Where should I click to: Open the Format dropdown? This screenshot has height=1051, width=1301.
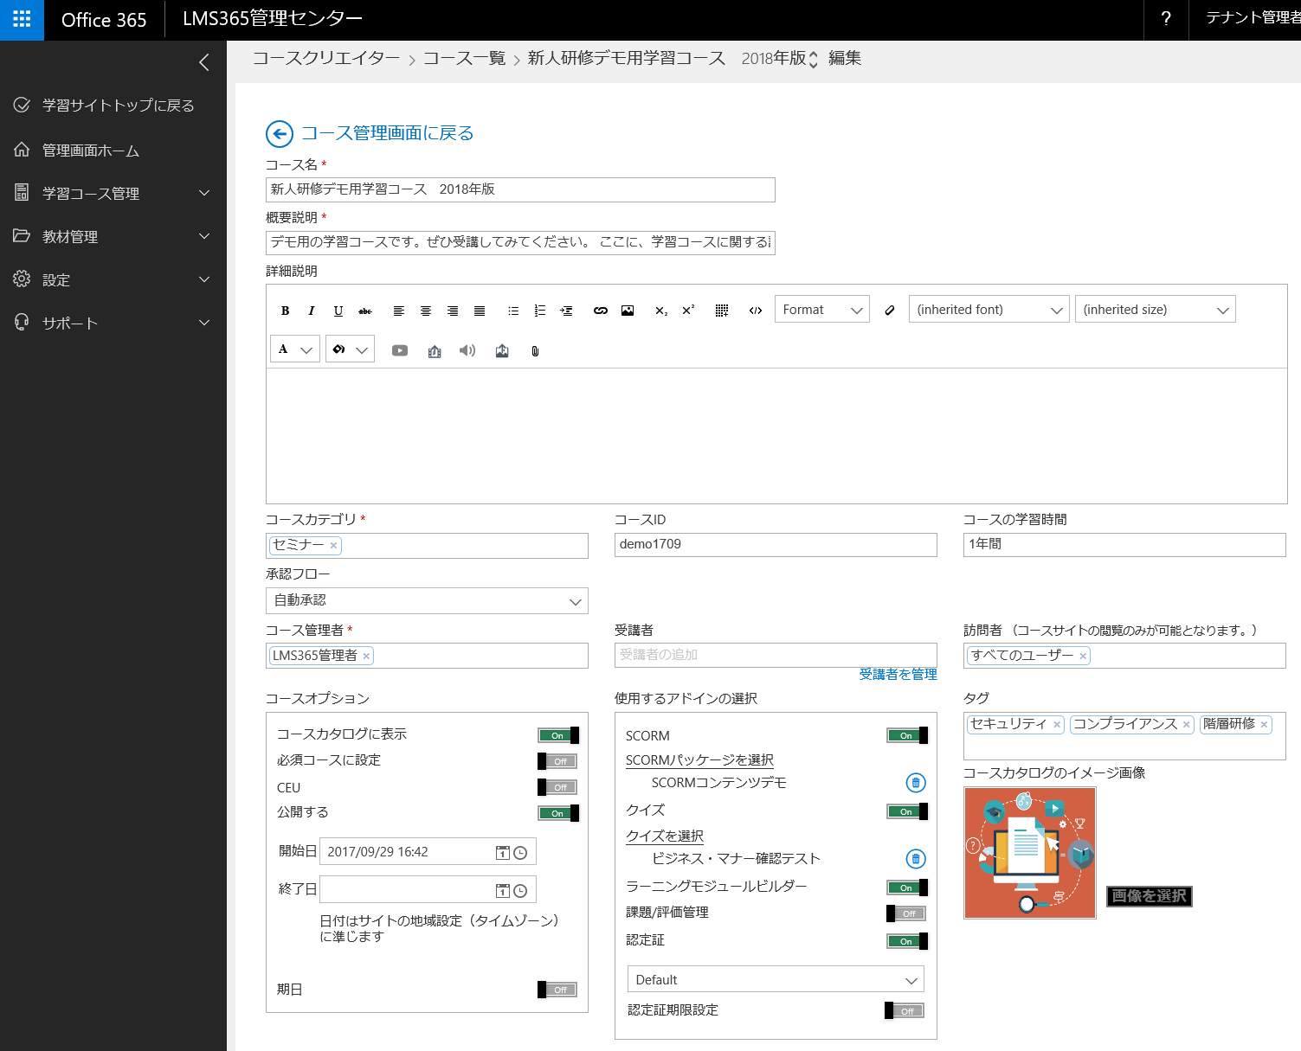[x=821, y=310]
